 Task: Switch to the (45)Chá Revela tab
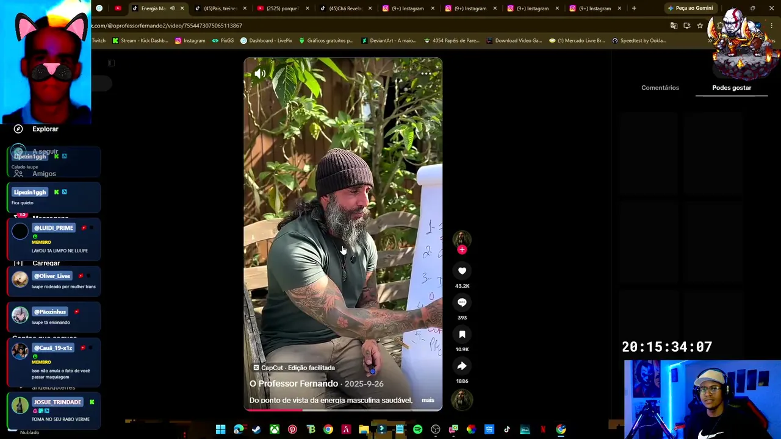pyautogui.click(x=345, y=9)
